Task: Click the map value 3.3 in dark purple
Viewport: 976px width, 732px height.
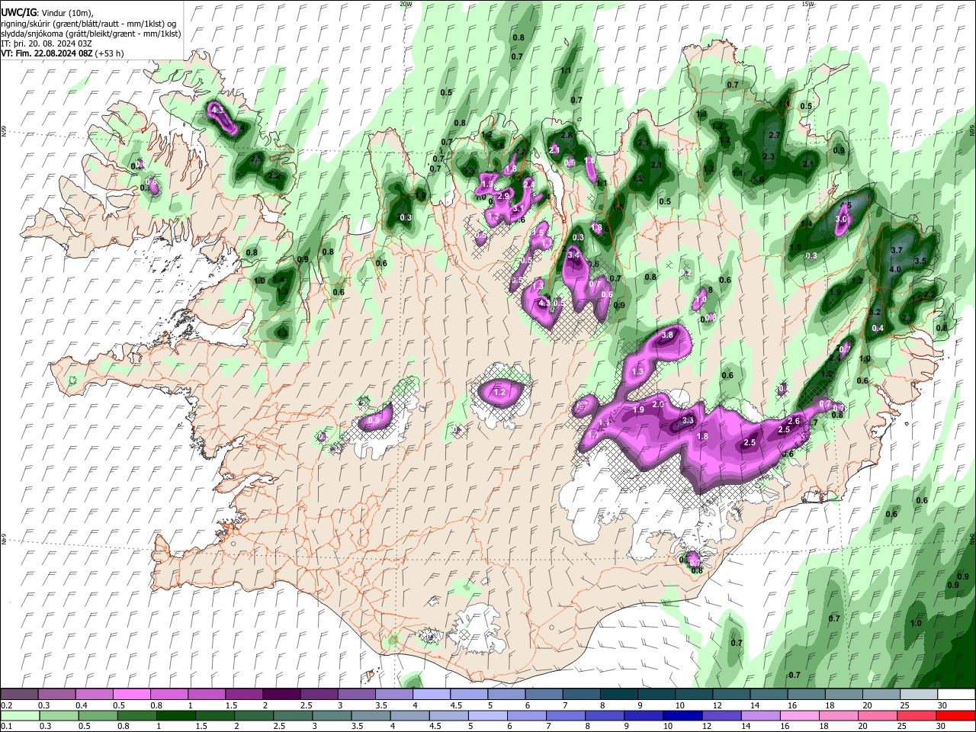Action: pyautogui.click(x=688, y=420)
